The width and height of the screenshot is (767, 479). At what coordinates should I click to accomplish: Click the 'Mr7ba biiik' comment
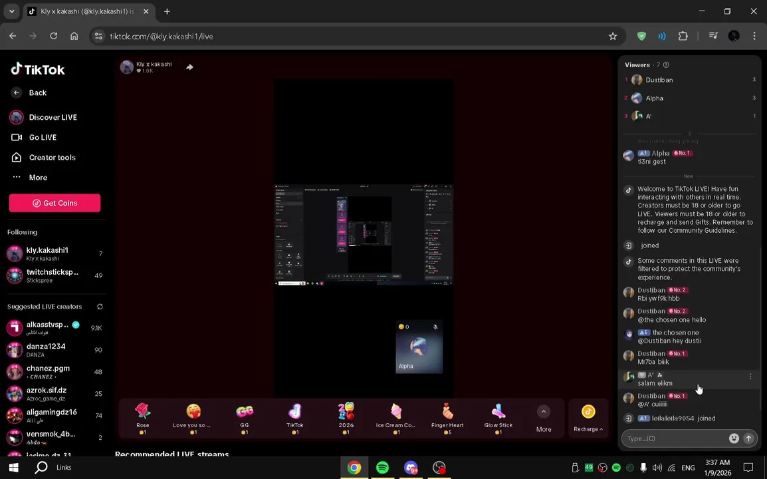pos(653,362)
